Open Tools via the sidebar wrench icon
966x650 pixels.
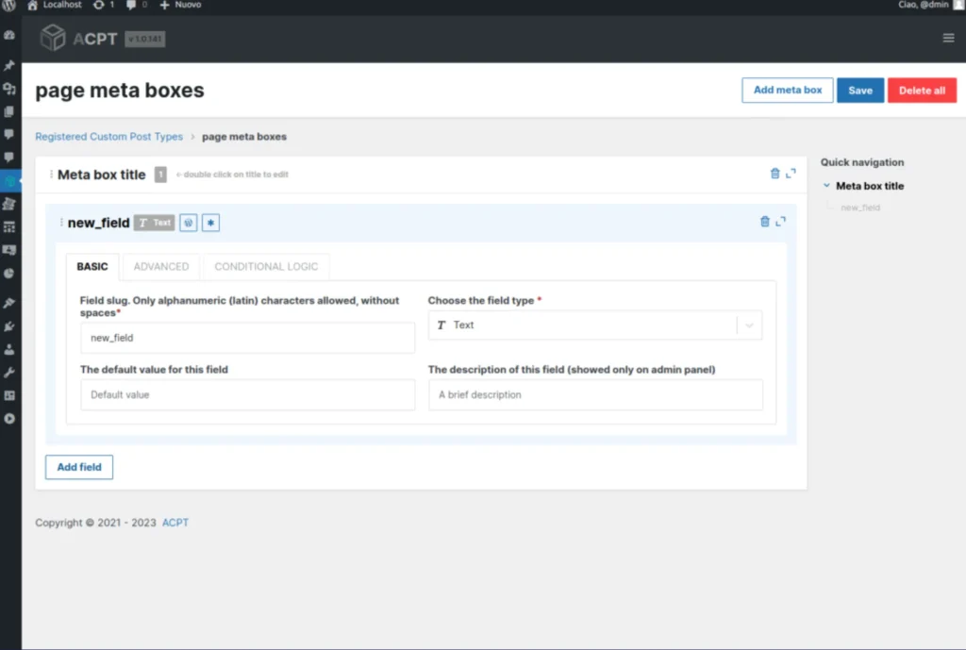pyautogui.click(x=9, y=373)
